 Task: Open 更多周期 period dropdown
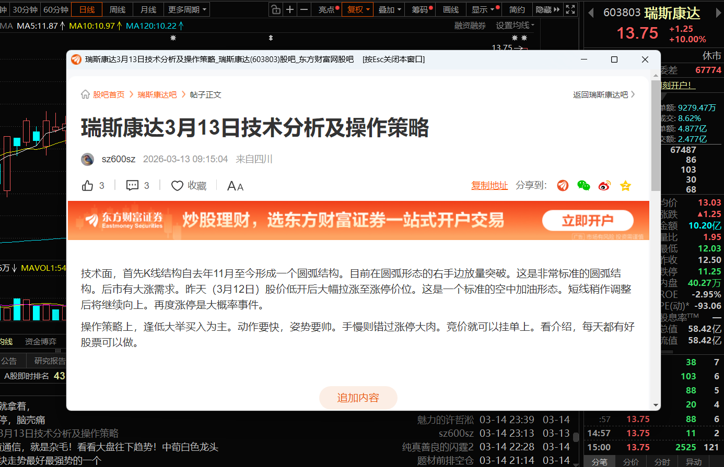point(188,9)
